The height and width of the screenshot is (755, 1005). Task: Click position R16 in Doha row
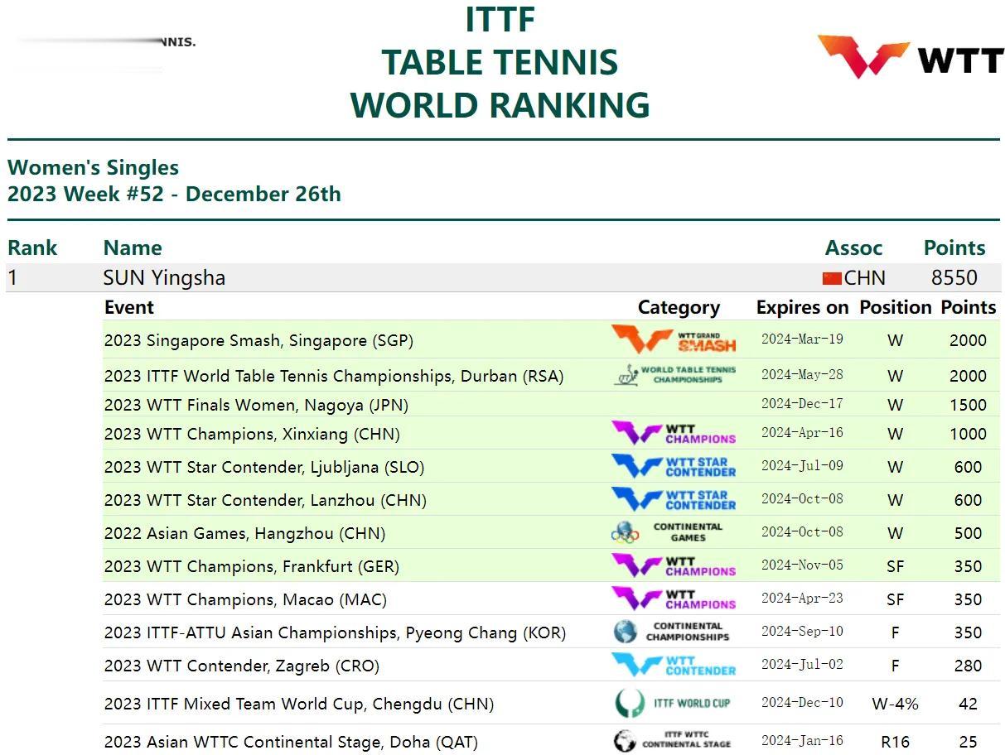(x=895, y=742)
